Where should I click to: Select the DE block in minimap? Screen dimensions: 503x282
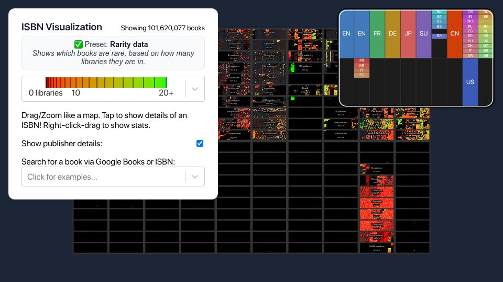[x=392, y=34]
